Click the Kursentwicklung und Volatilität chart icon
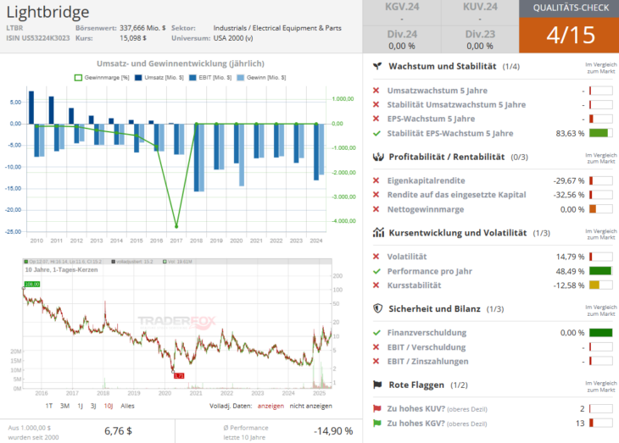Screen dimensions: 619x443 coord(376,232)
